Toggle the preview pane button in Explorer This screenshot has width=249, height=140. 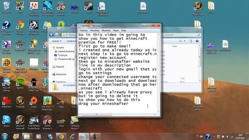pos(190,41)
